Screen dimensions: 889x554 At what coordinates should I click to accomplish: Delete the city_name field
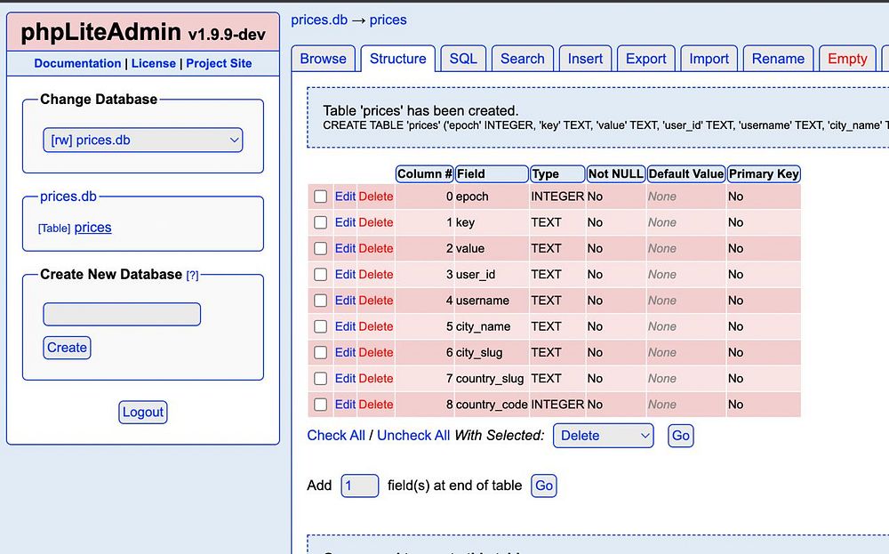tap(376, 326)
